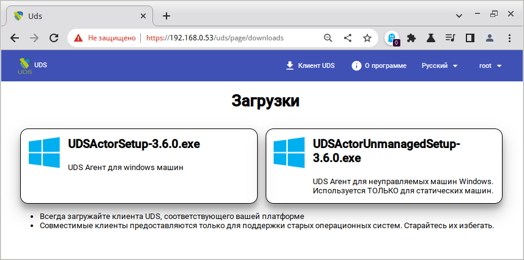This screenshot has height=260, width=524.
Task: Close the Uds tab
Action: coord(143,16)
